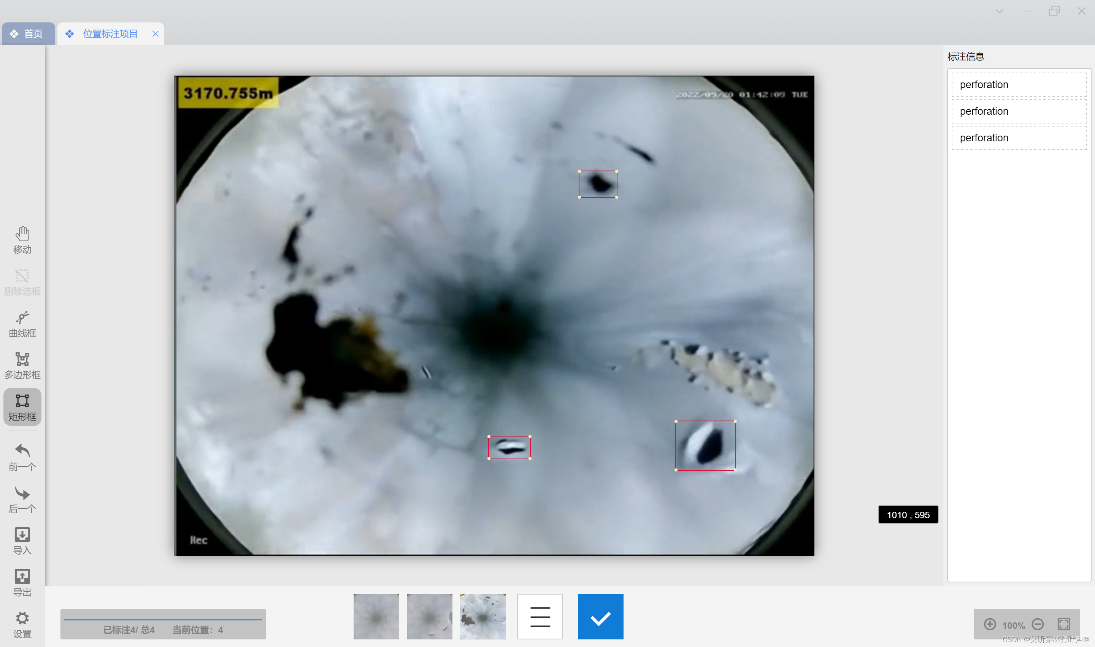Close the 位置标注项目 tab
This screenshot has width=1095, height=647.
155,33
